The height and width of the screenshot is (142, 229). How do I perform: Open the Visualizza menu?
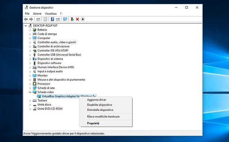51,14
